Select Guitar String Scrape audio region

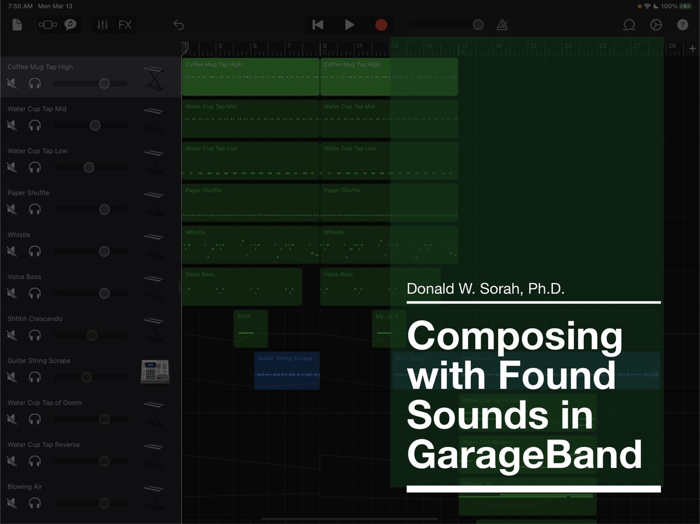coord(286,371)
